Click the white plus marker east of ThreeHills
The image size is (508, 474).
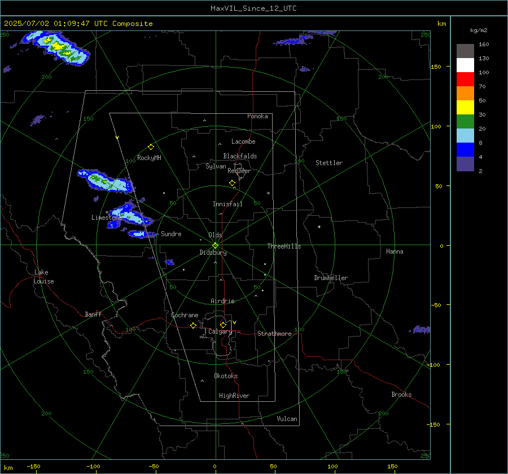pos(319,227)
